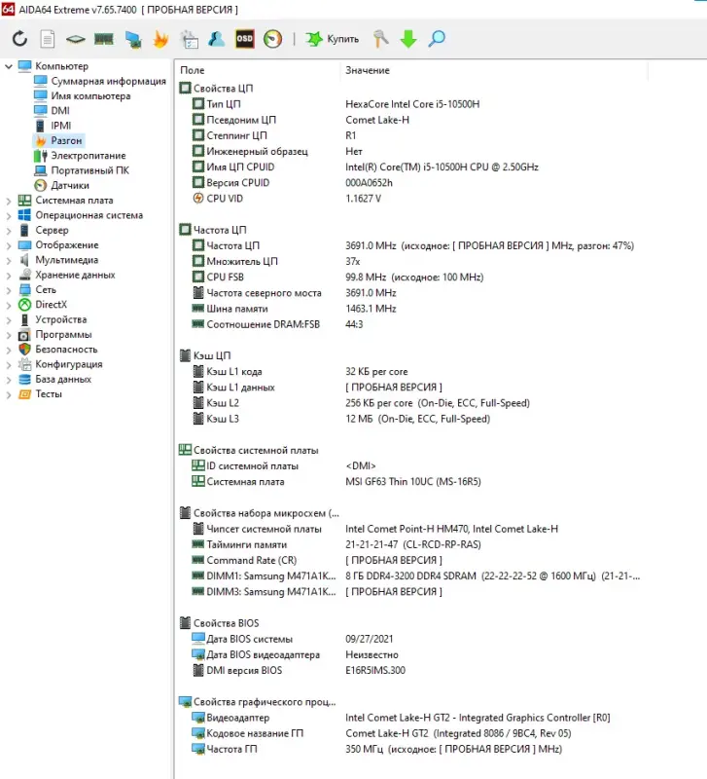Select the Соотношение DRAM:FSB row
The height and width of the screenshot is (779, 707).
point(411,324)
